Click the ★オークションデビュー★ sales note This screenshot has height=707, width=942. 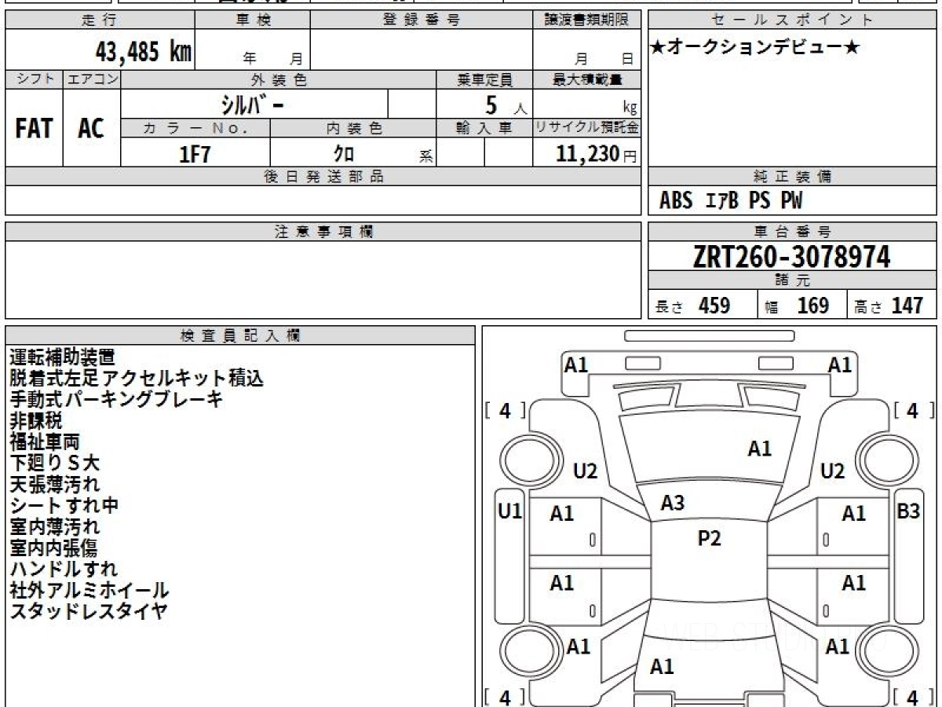click(x=755, y=48)
